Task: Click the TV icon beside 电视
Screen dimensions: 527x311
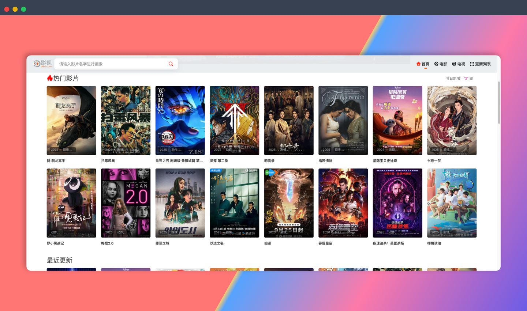Action: click(454, 64)
